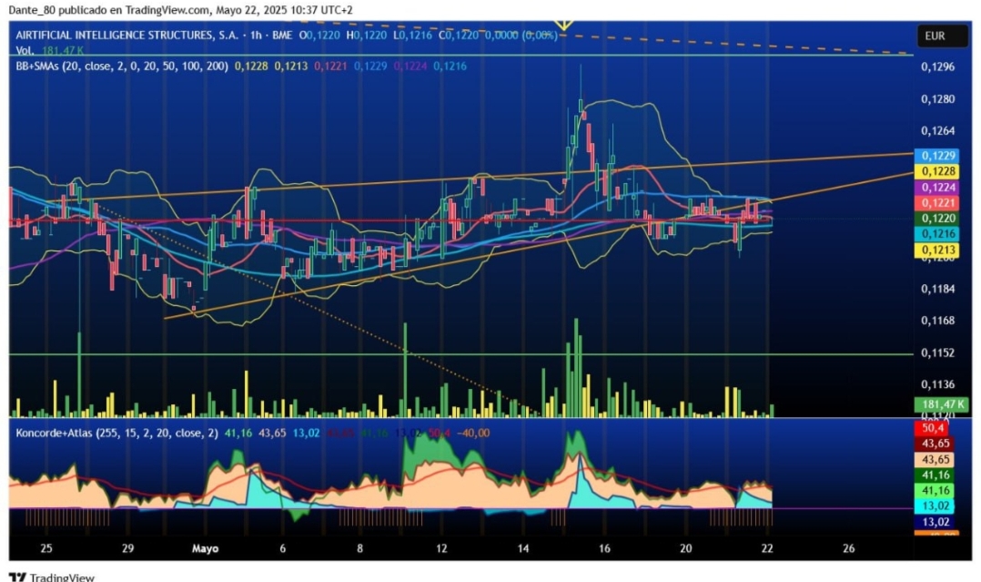Click 0,1152 level on the price scale

938,352
